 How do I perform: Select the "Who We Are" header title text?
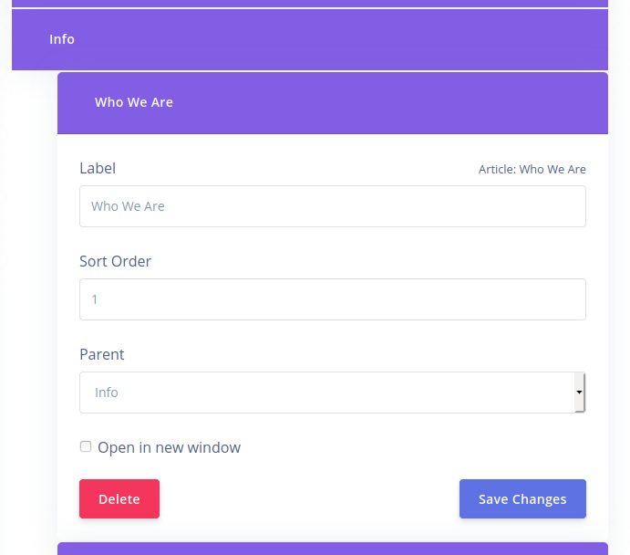(134, 102)
